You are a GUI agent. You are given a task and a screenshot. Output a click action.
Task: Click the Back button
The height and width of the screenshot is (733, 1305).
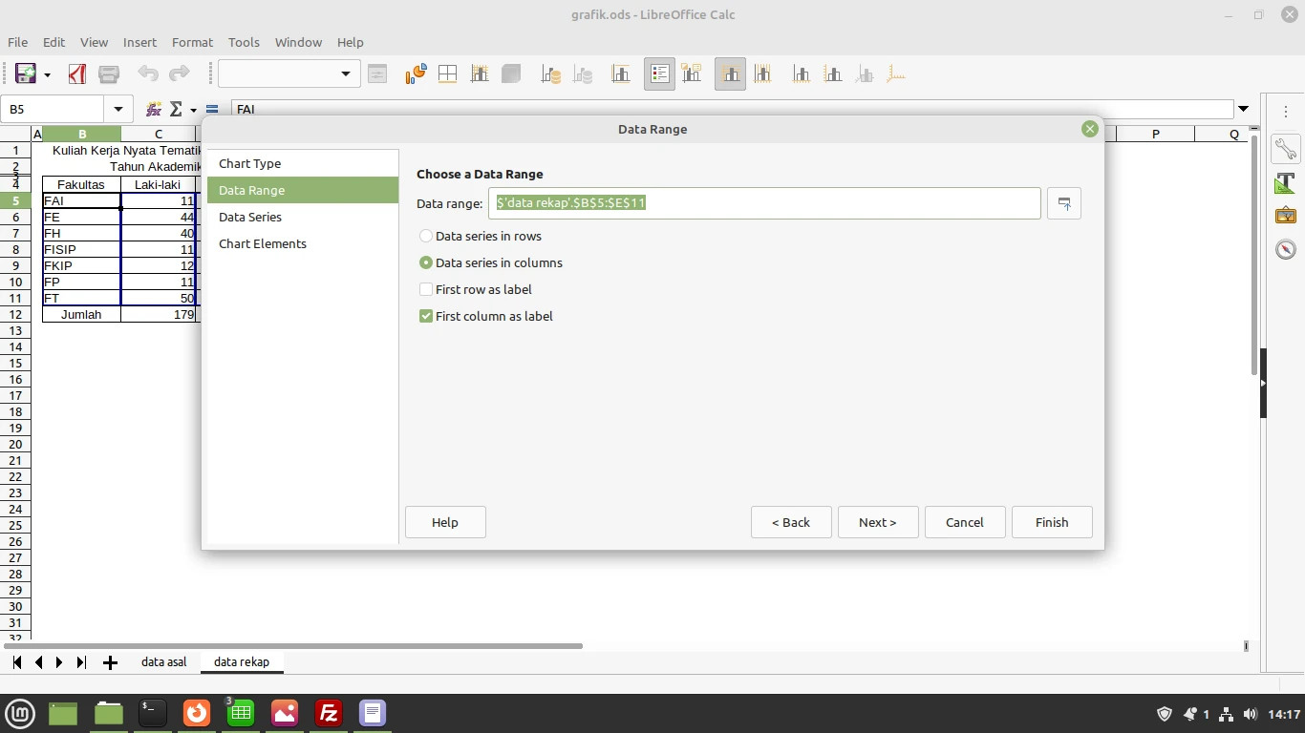791,522
